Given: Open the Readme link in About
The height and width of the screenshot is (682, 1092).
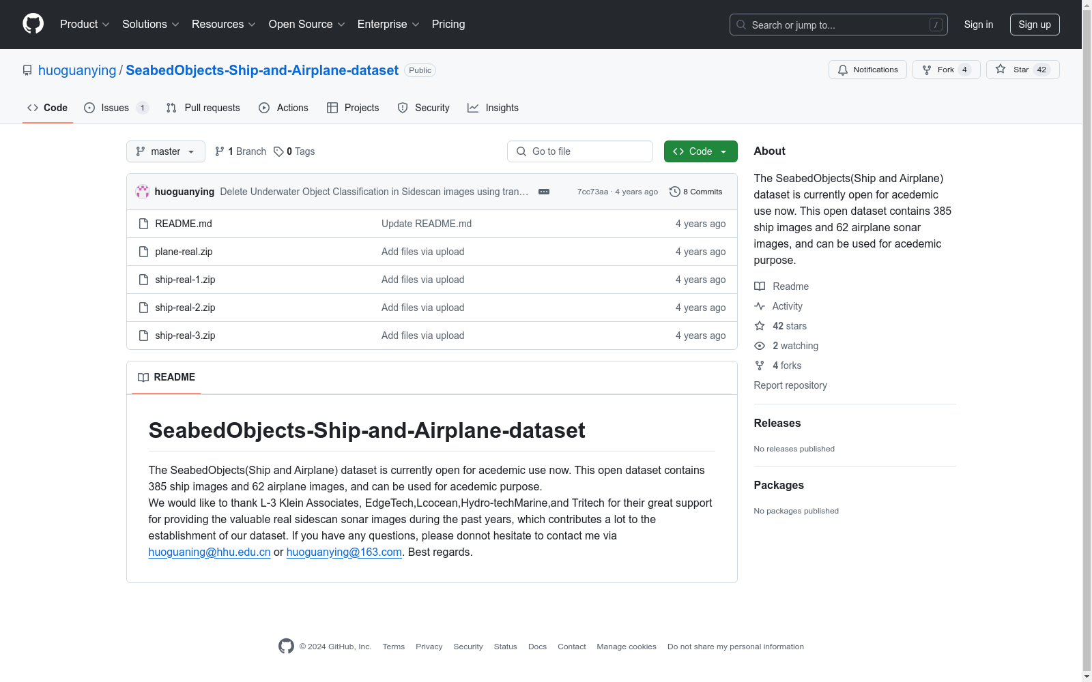Looking at the screenshot, I should click(x=781, y=286).
